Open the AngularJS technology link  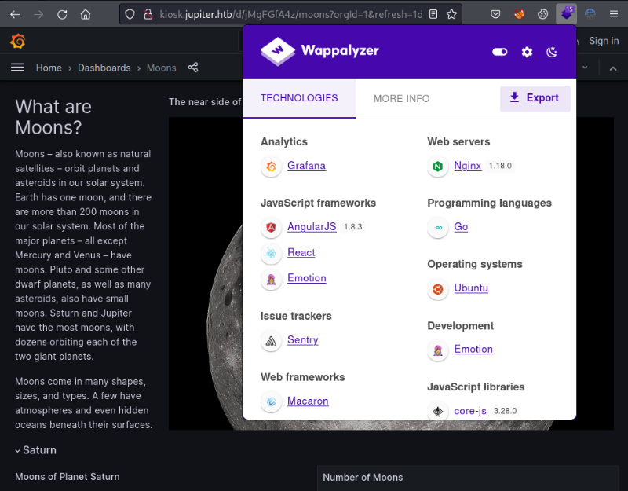point(312,227)
